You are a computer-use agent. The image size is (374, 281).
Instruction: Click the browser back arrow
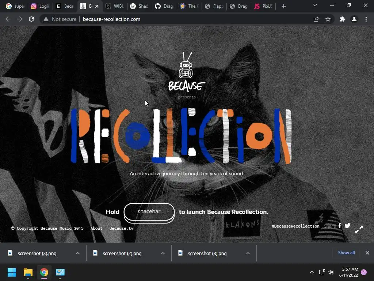(x=8, y=19)
